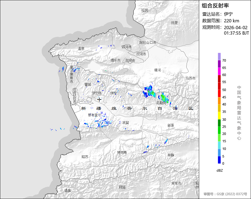251x199 pixels.
Task: Click the observation time 01:37:55 BJT
Action: click(237, 33)
